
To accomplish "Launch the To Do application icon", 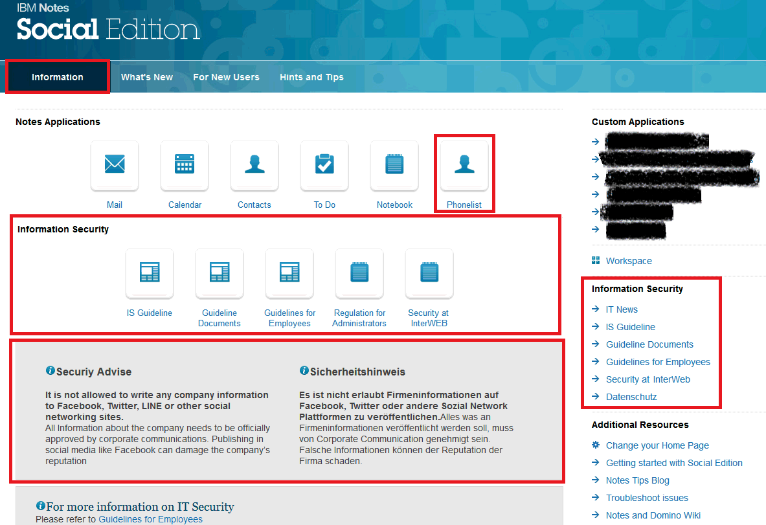I will (324, 166).
